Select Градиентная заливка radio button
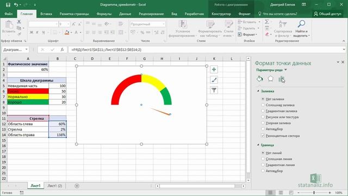 pos(263,111)
